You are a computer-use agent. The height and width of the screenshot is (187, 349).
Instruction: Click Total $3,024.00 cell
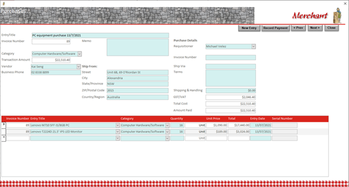(238, 132)
